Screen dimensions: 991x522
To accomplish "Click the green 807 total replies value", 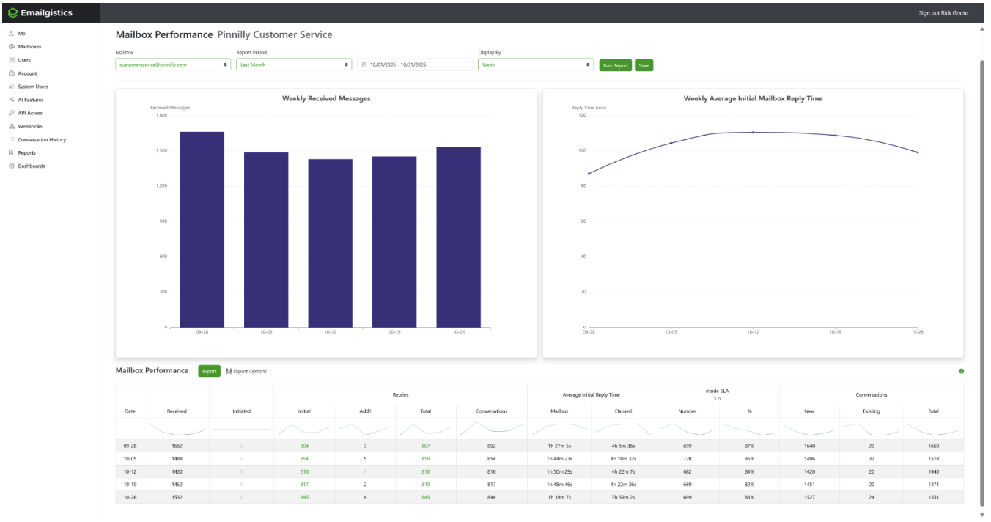I will [426, 446].
